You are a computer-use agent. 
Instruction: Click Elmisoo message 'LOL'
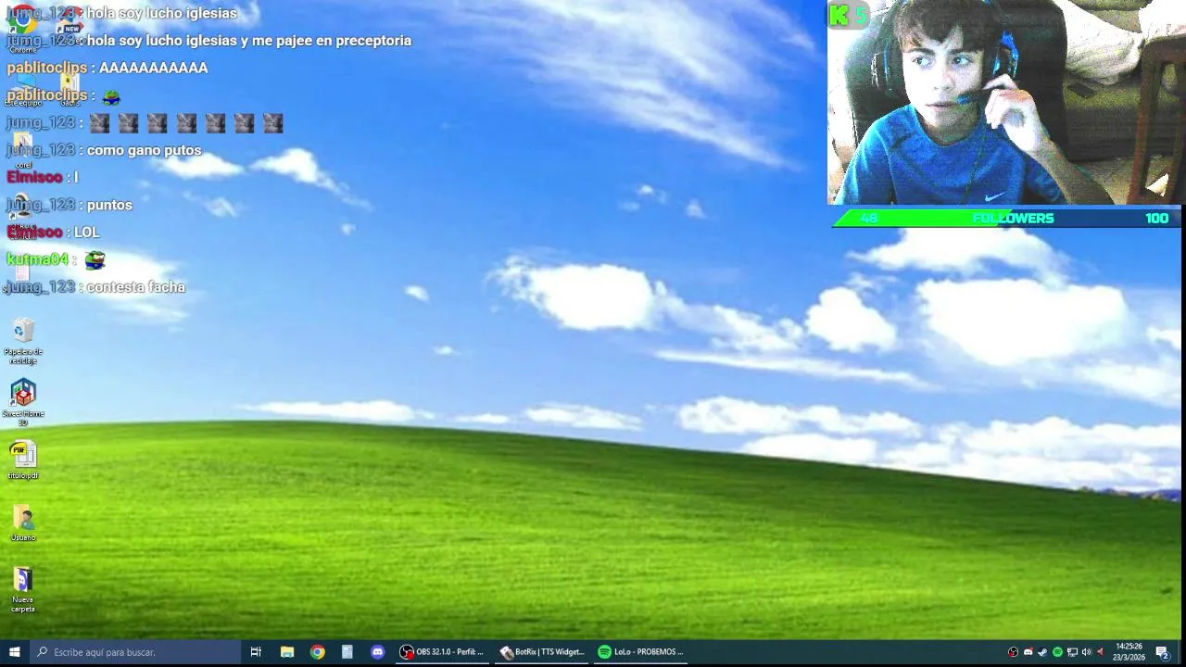[86, 233]
